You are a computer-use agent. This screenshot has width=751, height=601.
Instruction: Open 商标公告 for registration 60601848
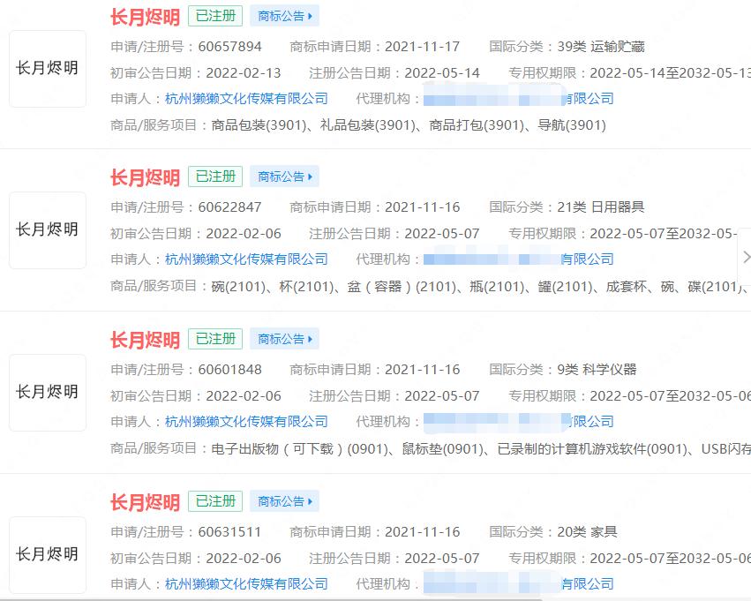coord(284,339)
